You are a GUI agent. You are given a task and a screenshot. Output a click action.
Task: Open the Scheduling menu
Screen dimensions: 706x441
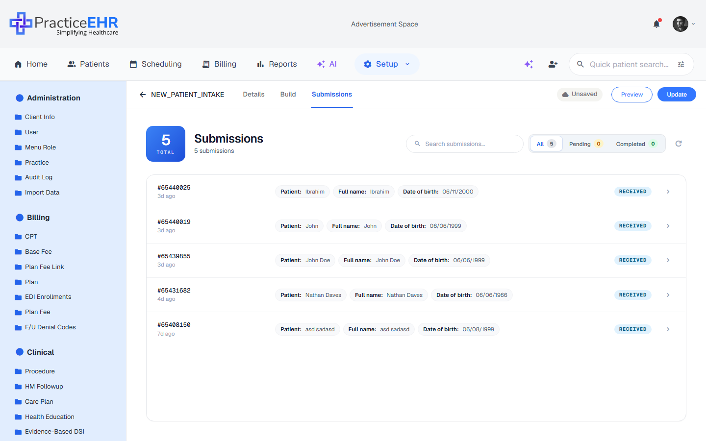155,64
